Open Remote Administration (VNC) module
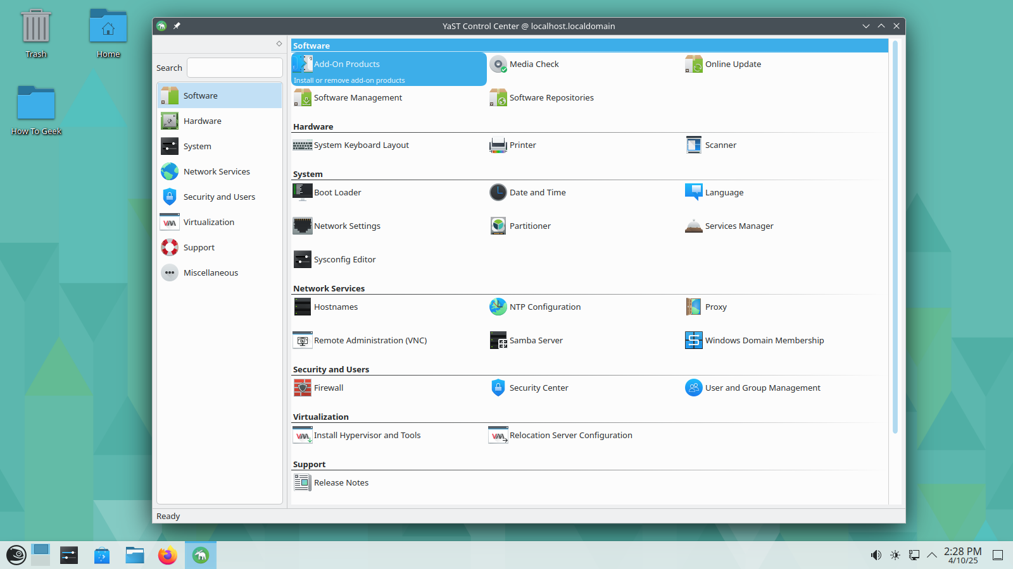 click(x=360, y=341)
